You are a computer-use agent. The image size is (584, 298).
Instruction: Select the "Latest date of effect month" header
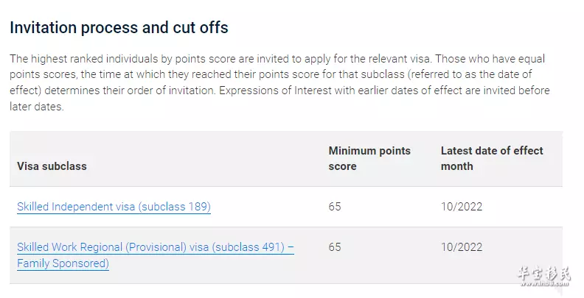[492, 158]
